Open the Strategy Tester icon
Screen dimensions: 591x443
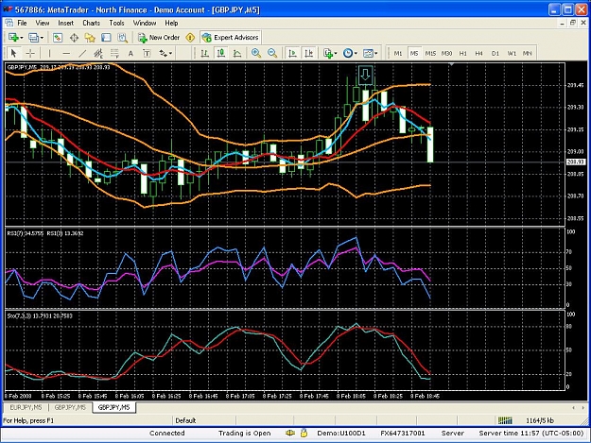122,37
